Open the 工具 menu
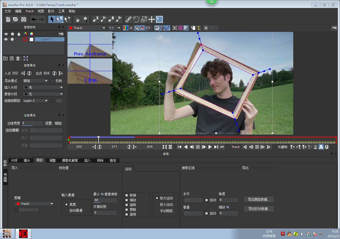 click(61, 11)
